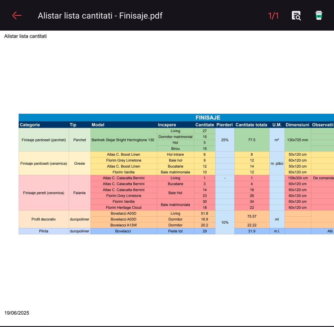Click the Hol intrare cell
The image size is (334, 327).
176,154
